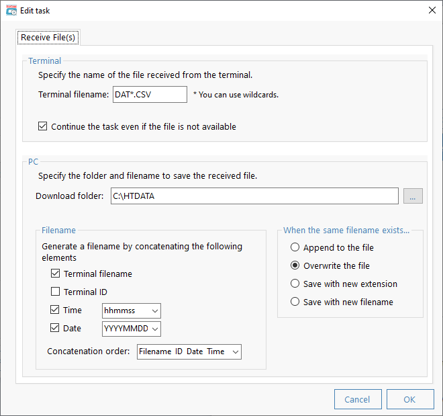Viewport: 443px width, 416px height.
Task: Click the 'Terminal filename:' label beside the input
Action: pyautogui.click(x=73, y=95)
